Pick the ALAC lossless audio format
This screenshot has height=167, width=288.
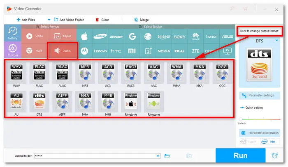(x=62, y=73)
